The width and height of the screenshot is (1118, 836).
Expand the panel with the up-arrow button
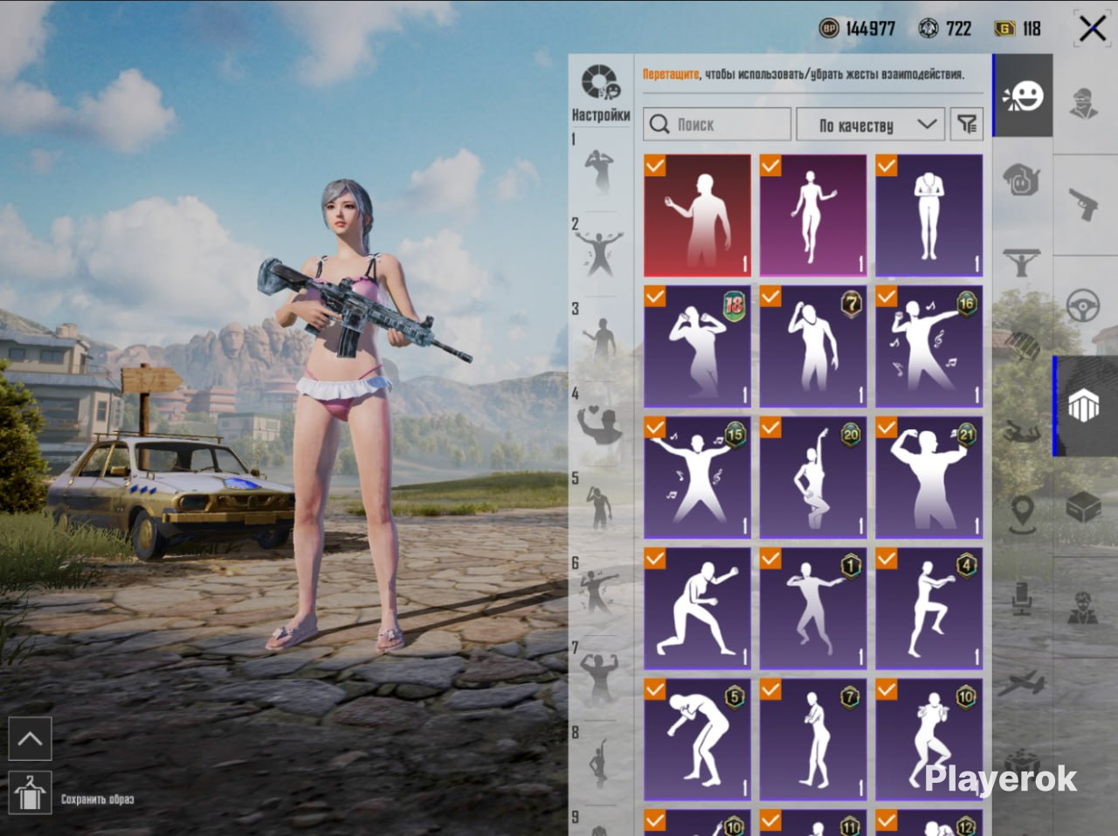point(30,739)
